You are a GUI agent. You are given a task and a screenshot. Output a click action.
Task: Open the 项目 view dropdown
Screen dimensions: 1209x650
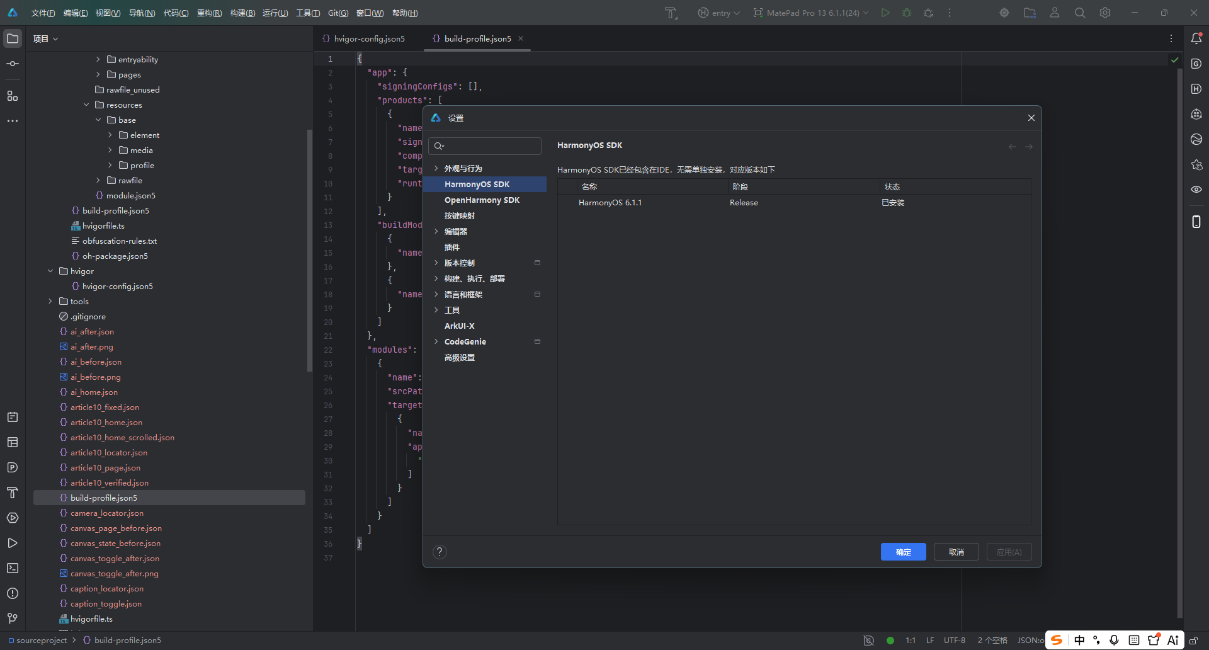45,38
